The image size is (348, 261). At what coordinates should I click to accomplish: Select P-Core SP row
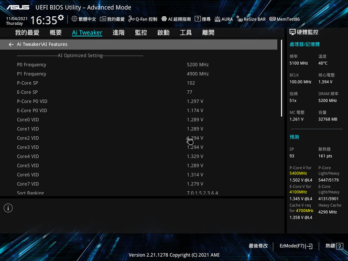(x=139, y=83)
